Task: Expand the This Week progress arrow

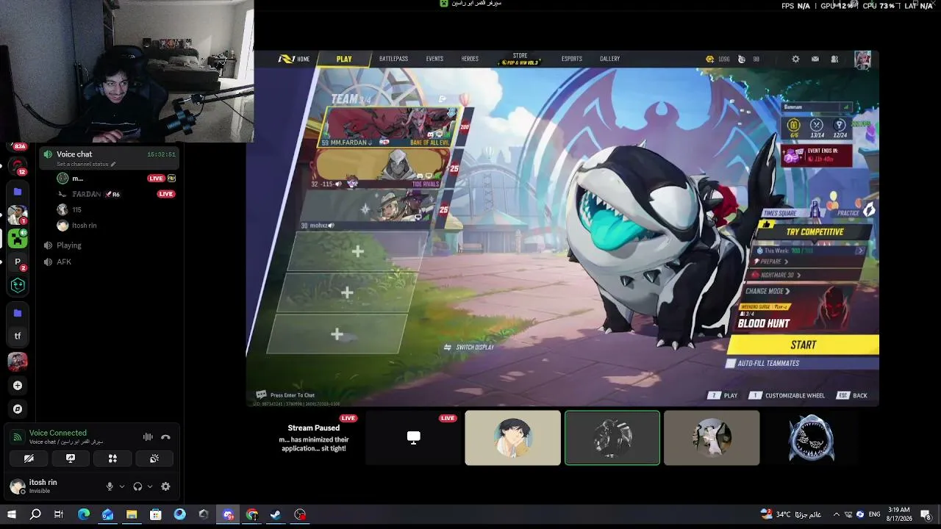Action: [860, 251]
